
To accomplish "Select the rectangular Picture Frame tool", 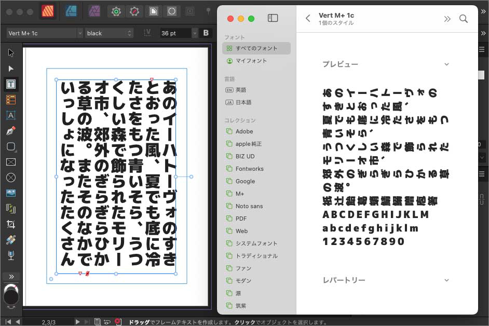I will click(x=11, y=161).
